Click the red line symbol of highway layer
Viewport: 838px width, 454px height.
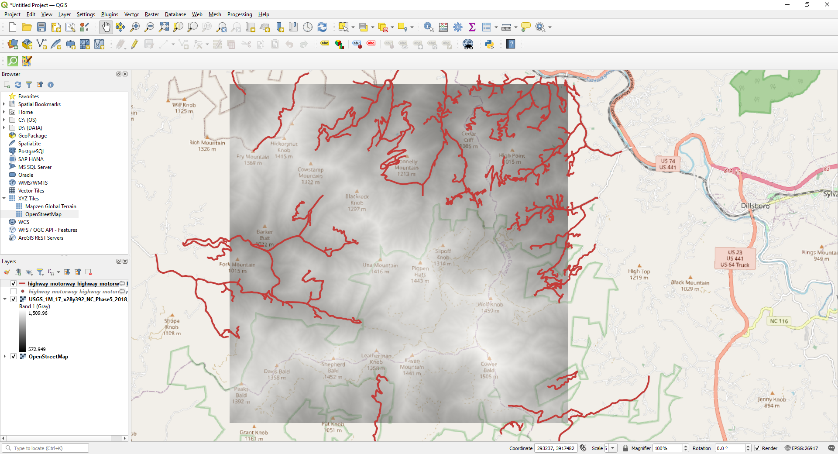coord(22,284)
